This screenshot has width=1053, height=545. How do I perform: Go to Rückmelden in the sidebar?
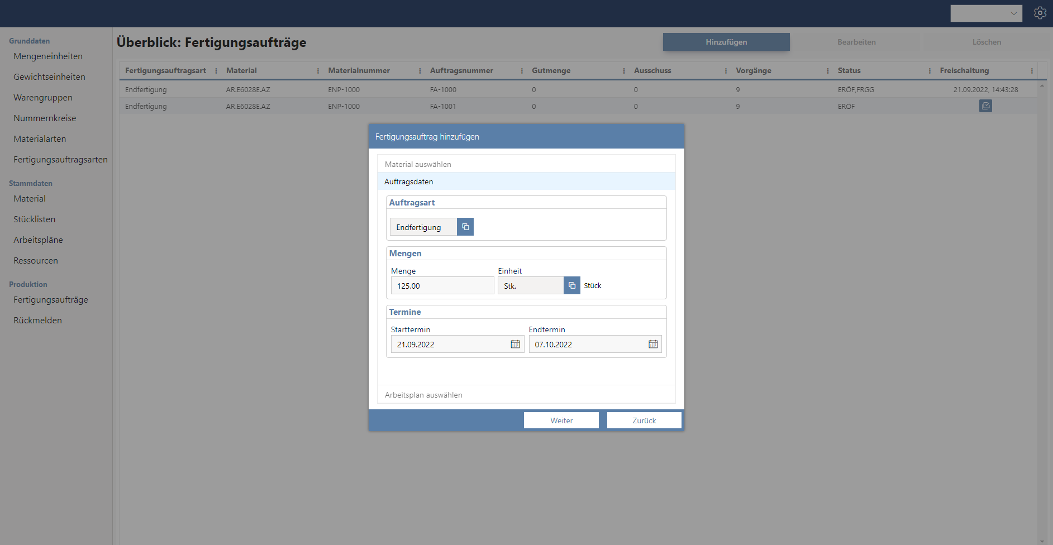click(x=38, y=321)
